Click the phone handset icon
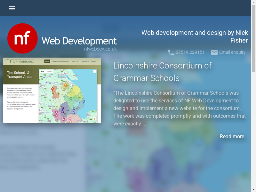This screenshot has height=192, width=256. pyautogui.click(x=171, y=52)
